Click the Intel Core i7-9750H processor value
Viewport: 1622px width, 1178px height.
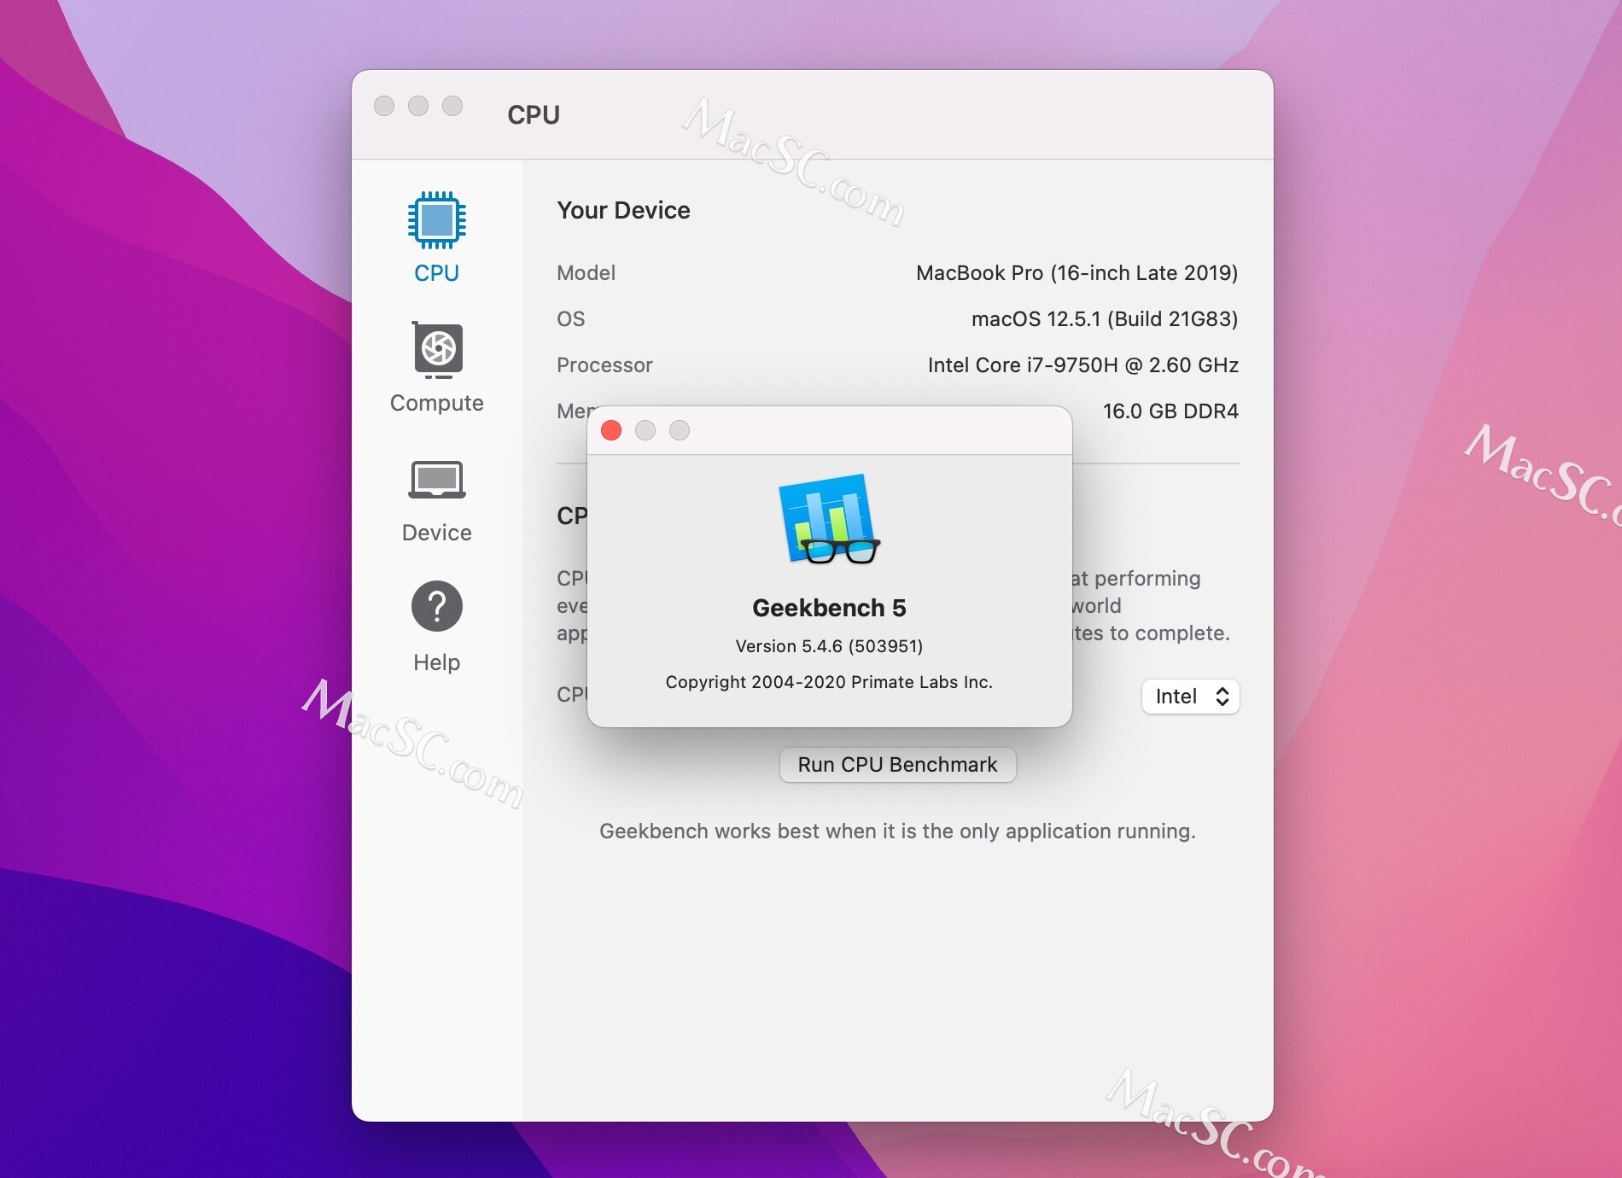pyautogui.click(x=1082, y=365)
